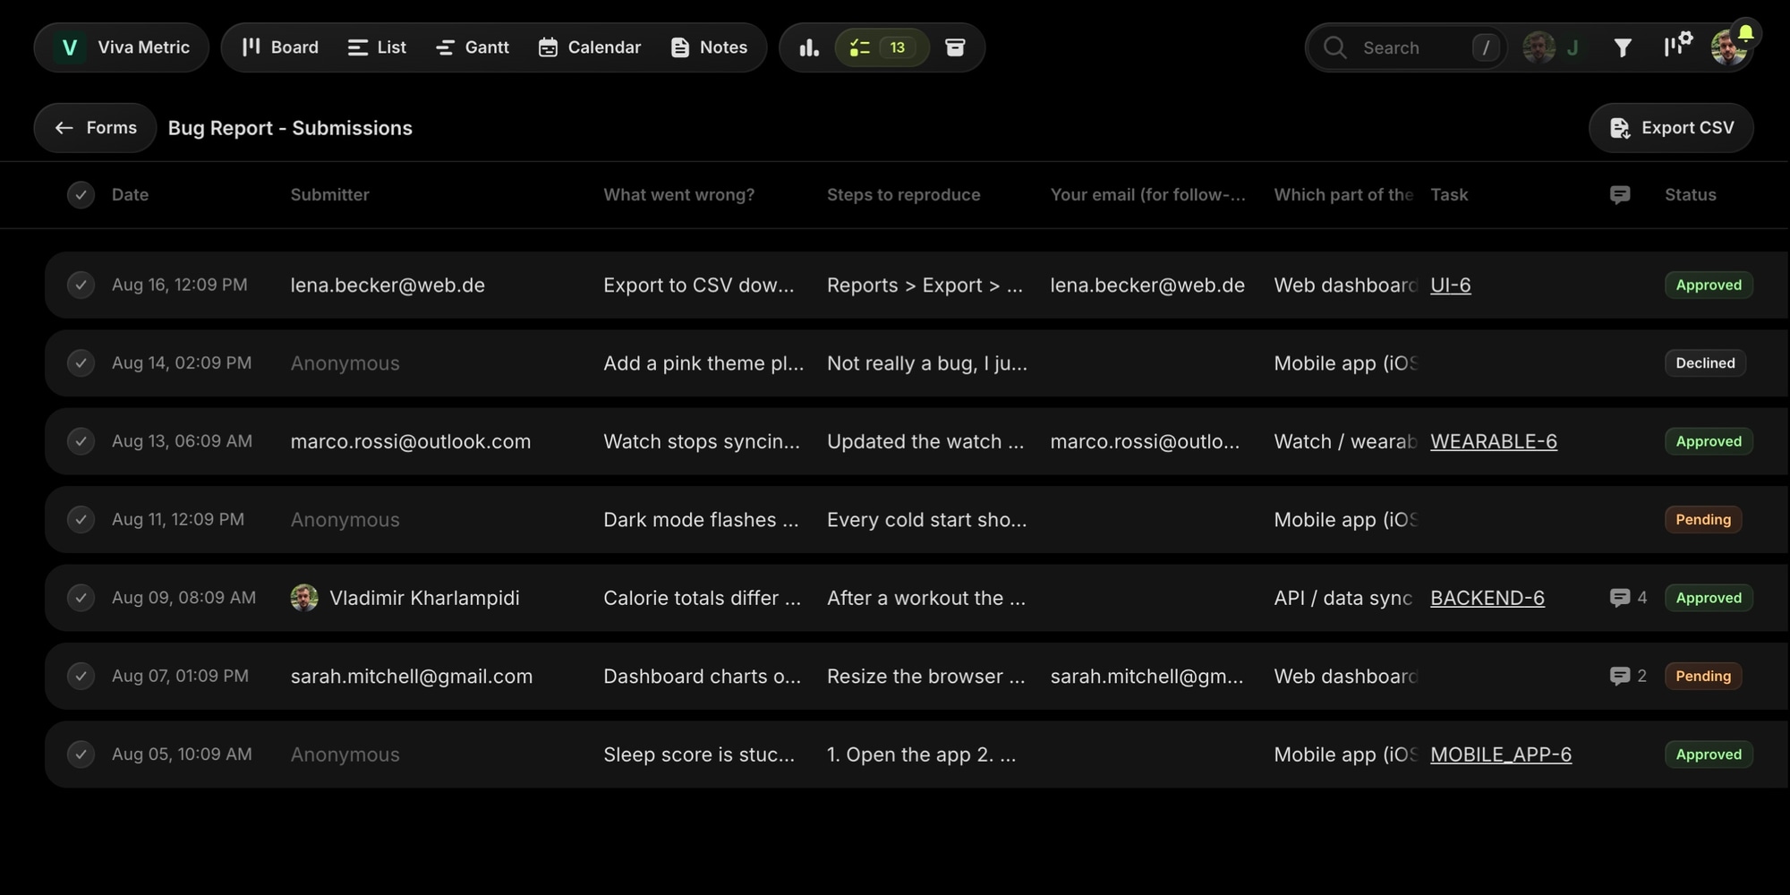
Task: Open board view settings icon
Action: (1678, 46)
